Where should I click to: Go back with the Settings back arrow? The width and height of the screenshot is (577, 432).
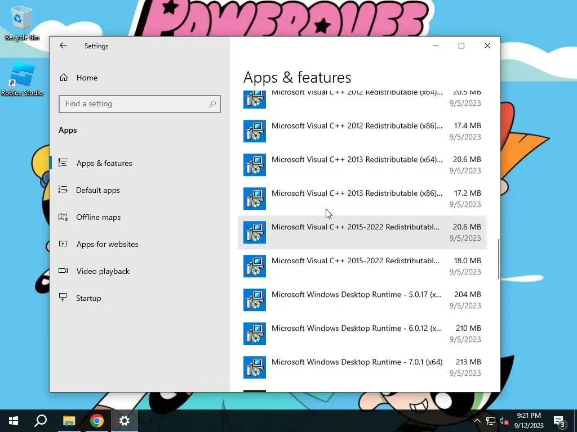(x=63, y=46)
